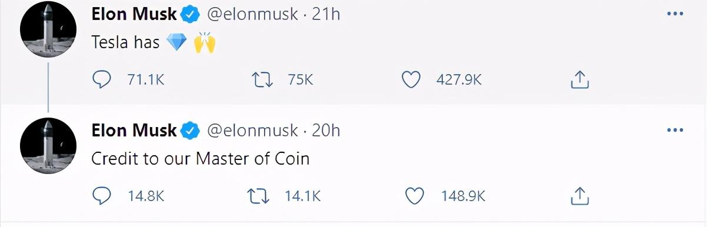The width and height of the screenshot is (707, 227).
Task: Share the "Tesla has" tweet
Action: [x=580, y=79]
